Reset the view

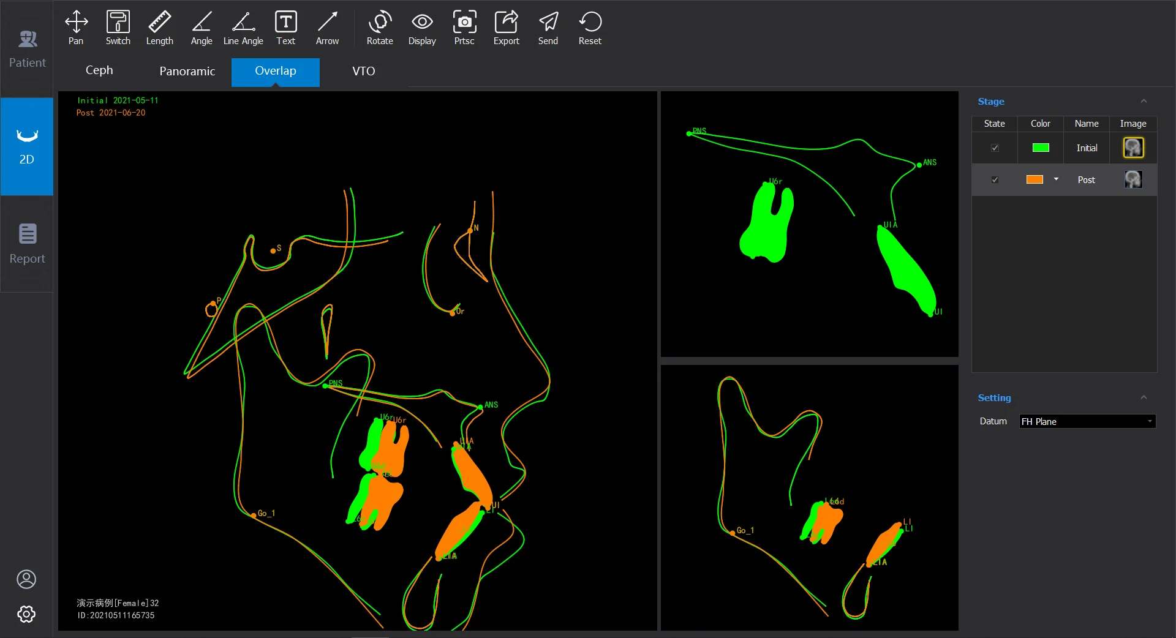click(590, 28)
